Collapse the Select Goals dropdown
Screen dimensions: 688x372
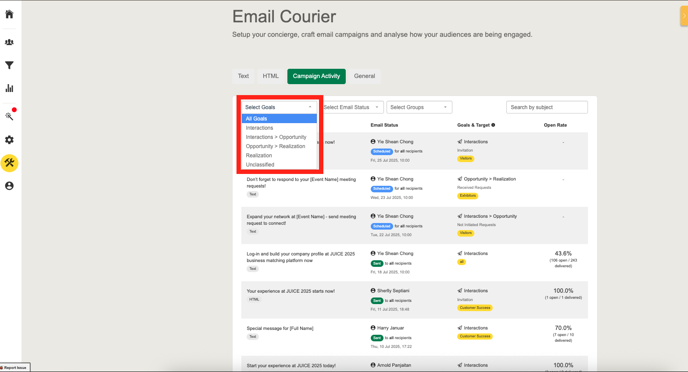279,107
